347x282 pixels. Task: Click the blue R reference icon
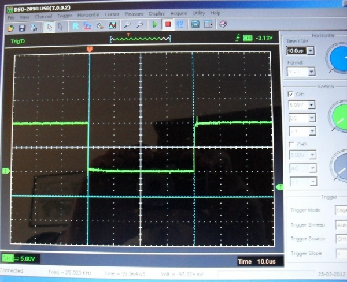click(75, 27)
